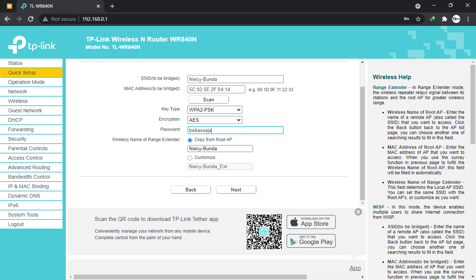Image resolution: width=476 pixels, height=280 pixels.
Task: Select the Customize radio option
Action: (x=190, y=158)
